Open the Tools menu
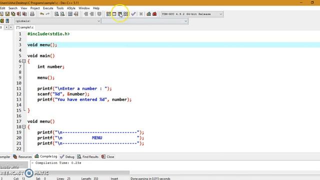The image size is (320, 180). (x=60, y=8)
